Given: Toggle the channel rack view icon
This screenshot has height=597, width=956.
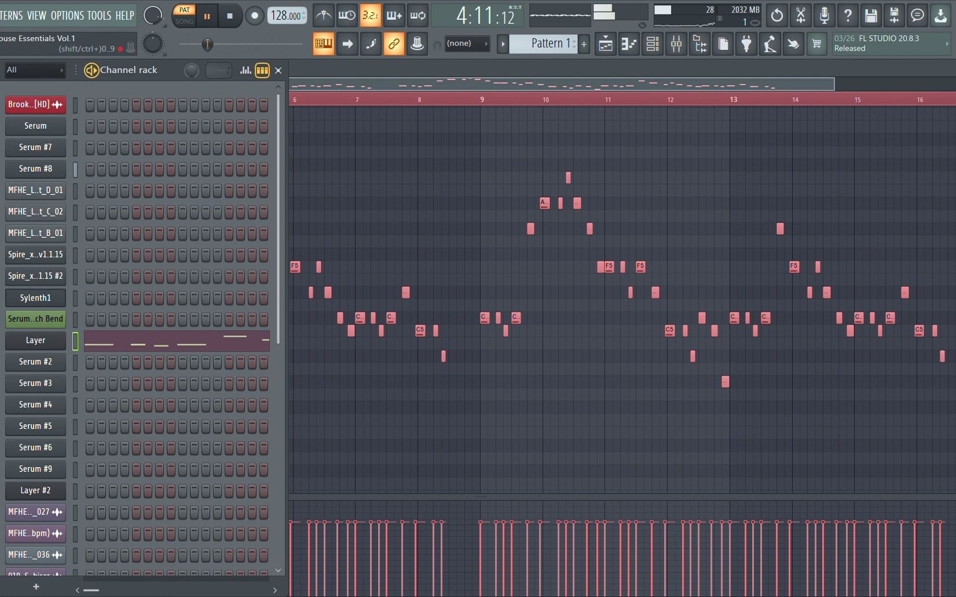Looking at the screenshot, I should (653, 44).
